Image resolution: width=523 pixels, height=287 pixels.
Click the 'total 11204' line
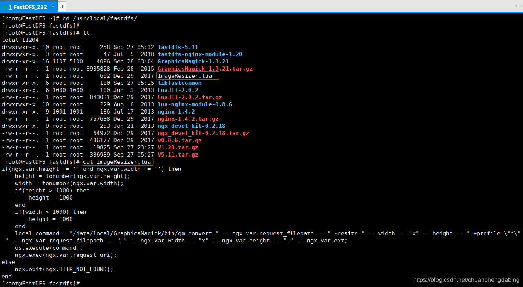coord(20,40)
